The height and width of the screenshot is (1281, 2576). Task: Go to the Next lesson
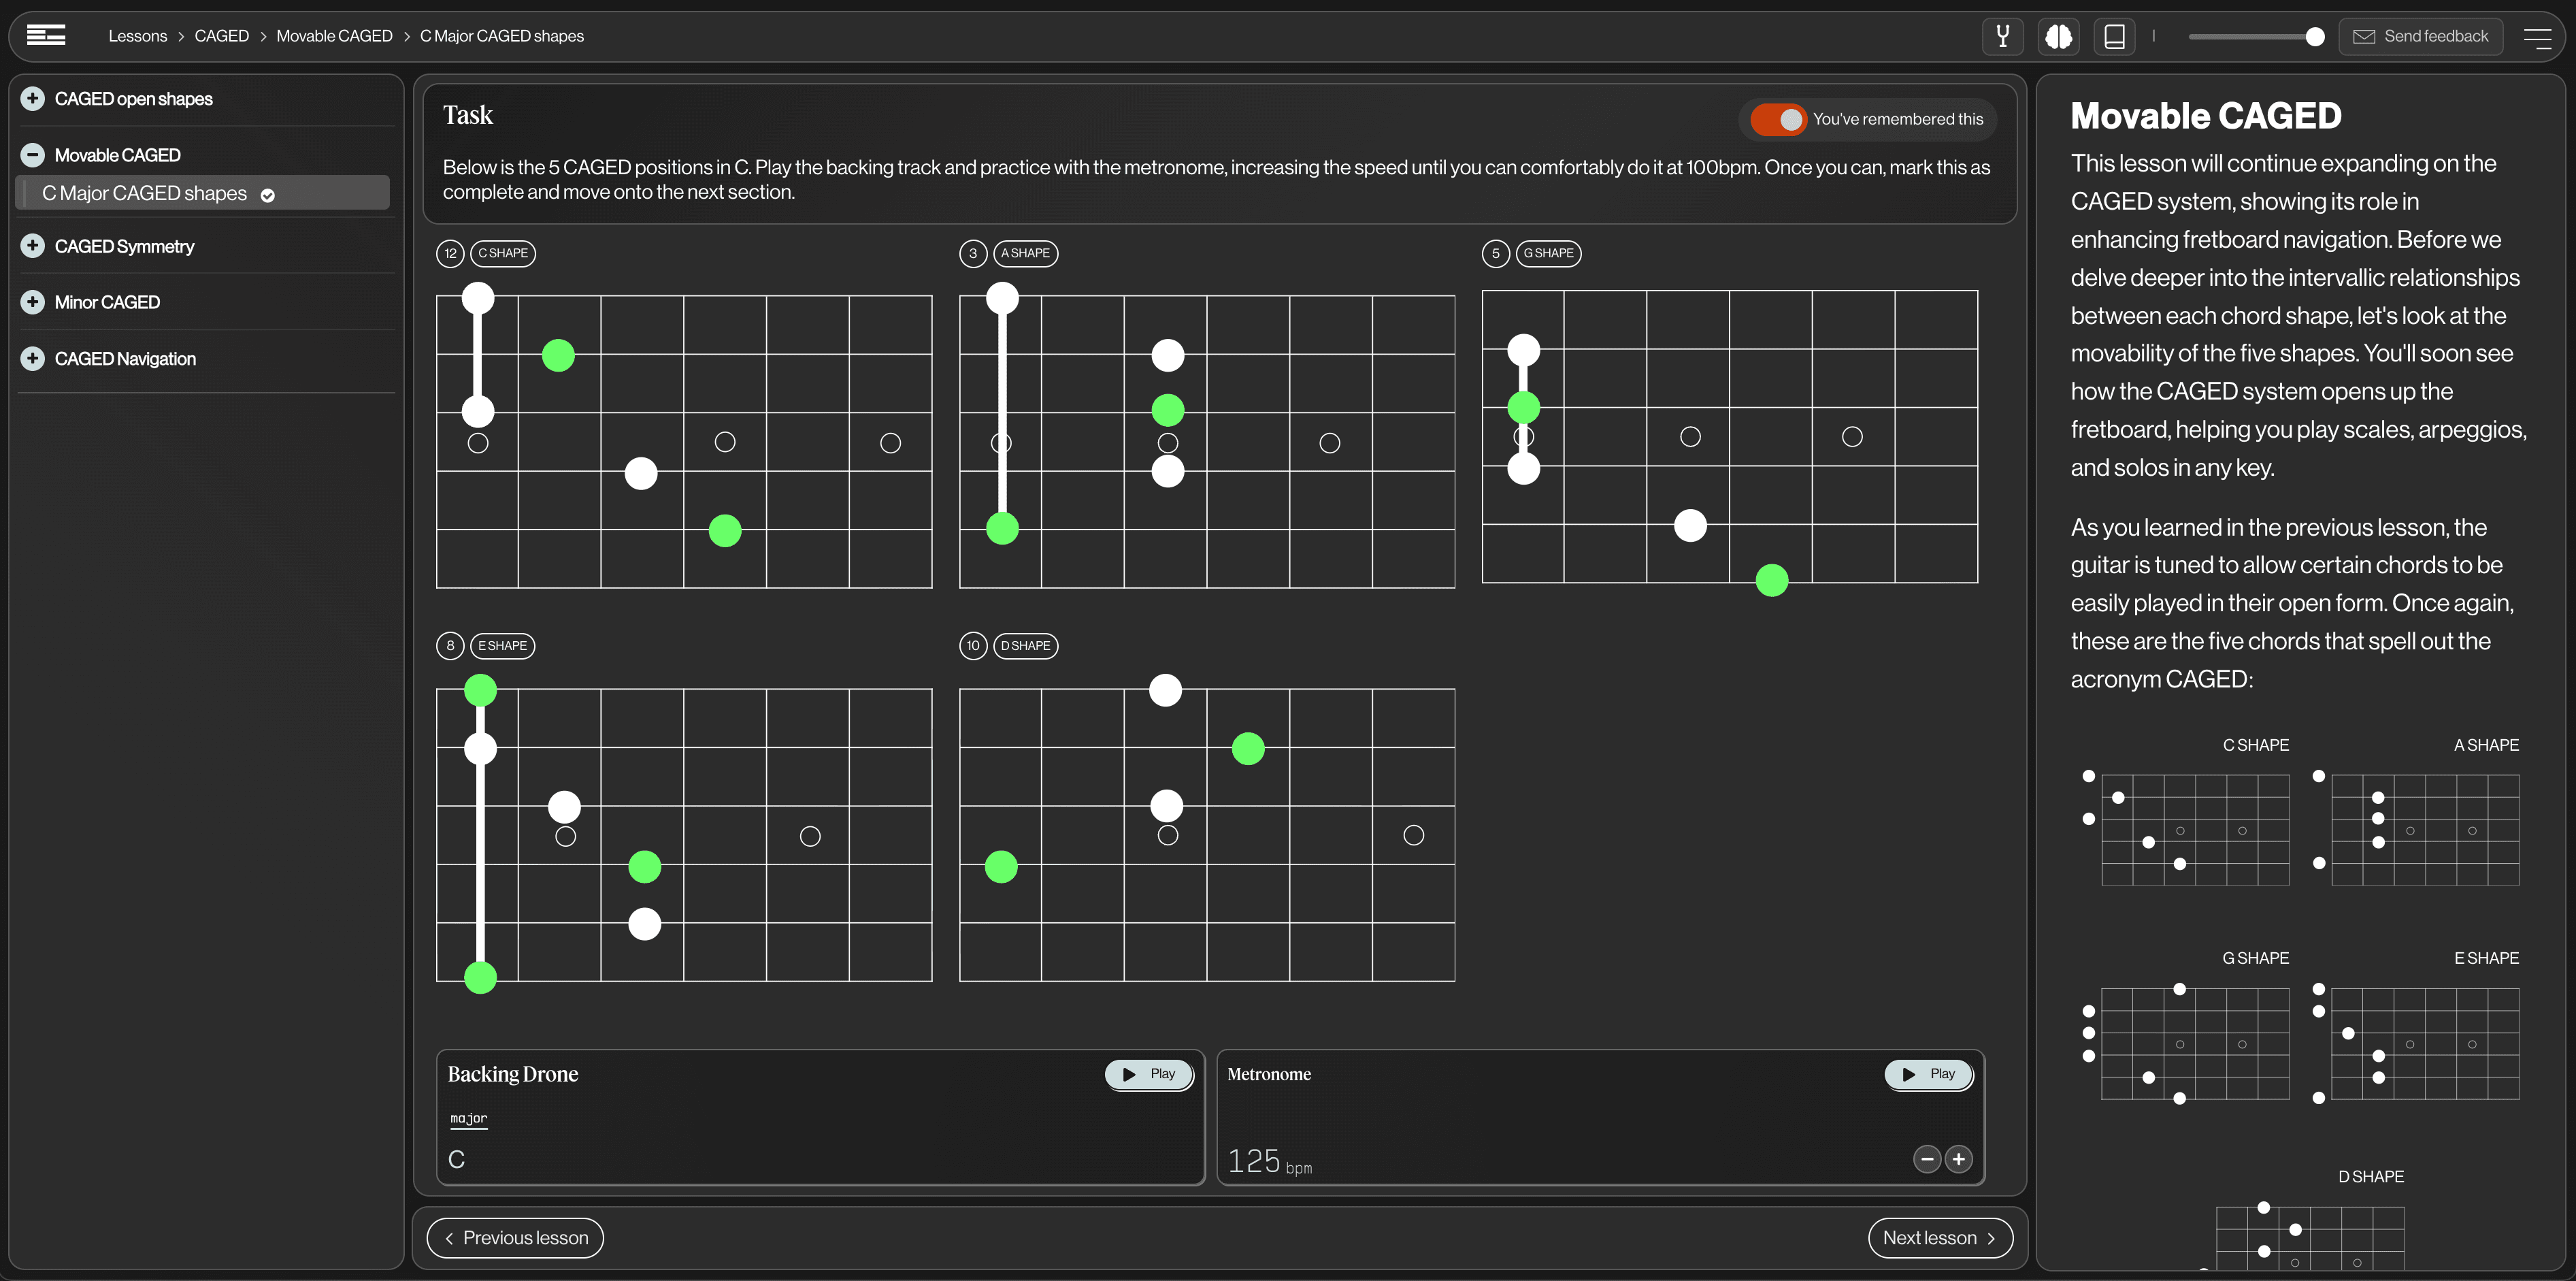[x=1940, y=1238]
